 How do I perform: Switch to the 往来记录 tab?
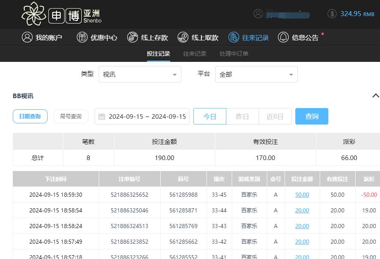pyautogui.click(x=194, y=54)
